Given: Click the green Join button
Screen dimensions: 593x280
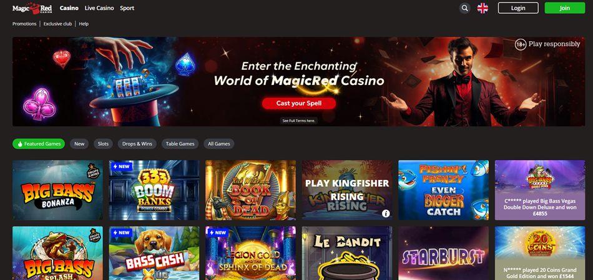Looking at the screenshot, I should click(565, 8).
